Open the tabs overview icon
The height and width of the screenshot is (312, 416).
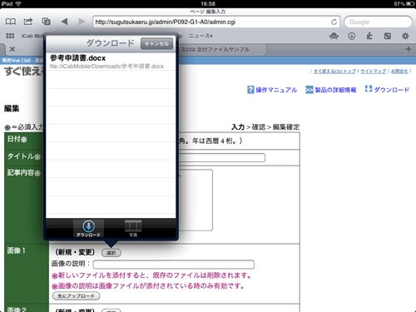click(46, 22)
